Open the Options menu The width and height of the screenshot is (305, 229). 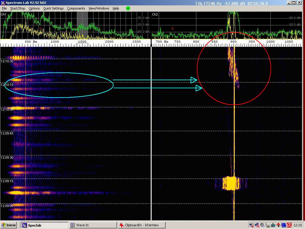(x=34, y=8)
